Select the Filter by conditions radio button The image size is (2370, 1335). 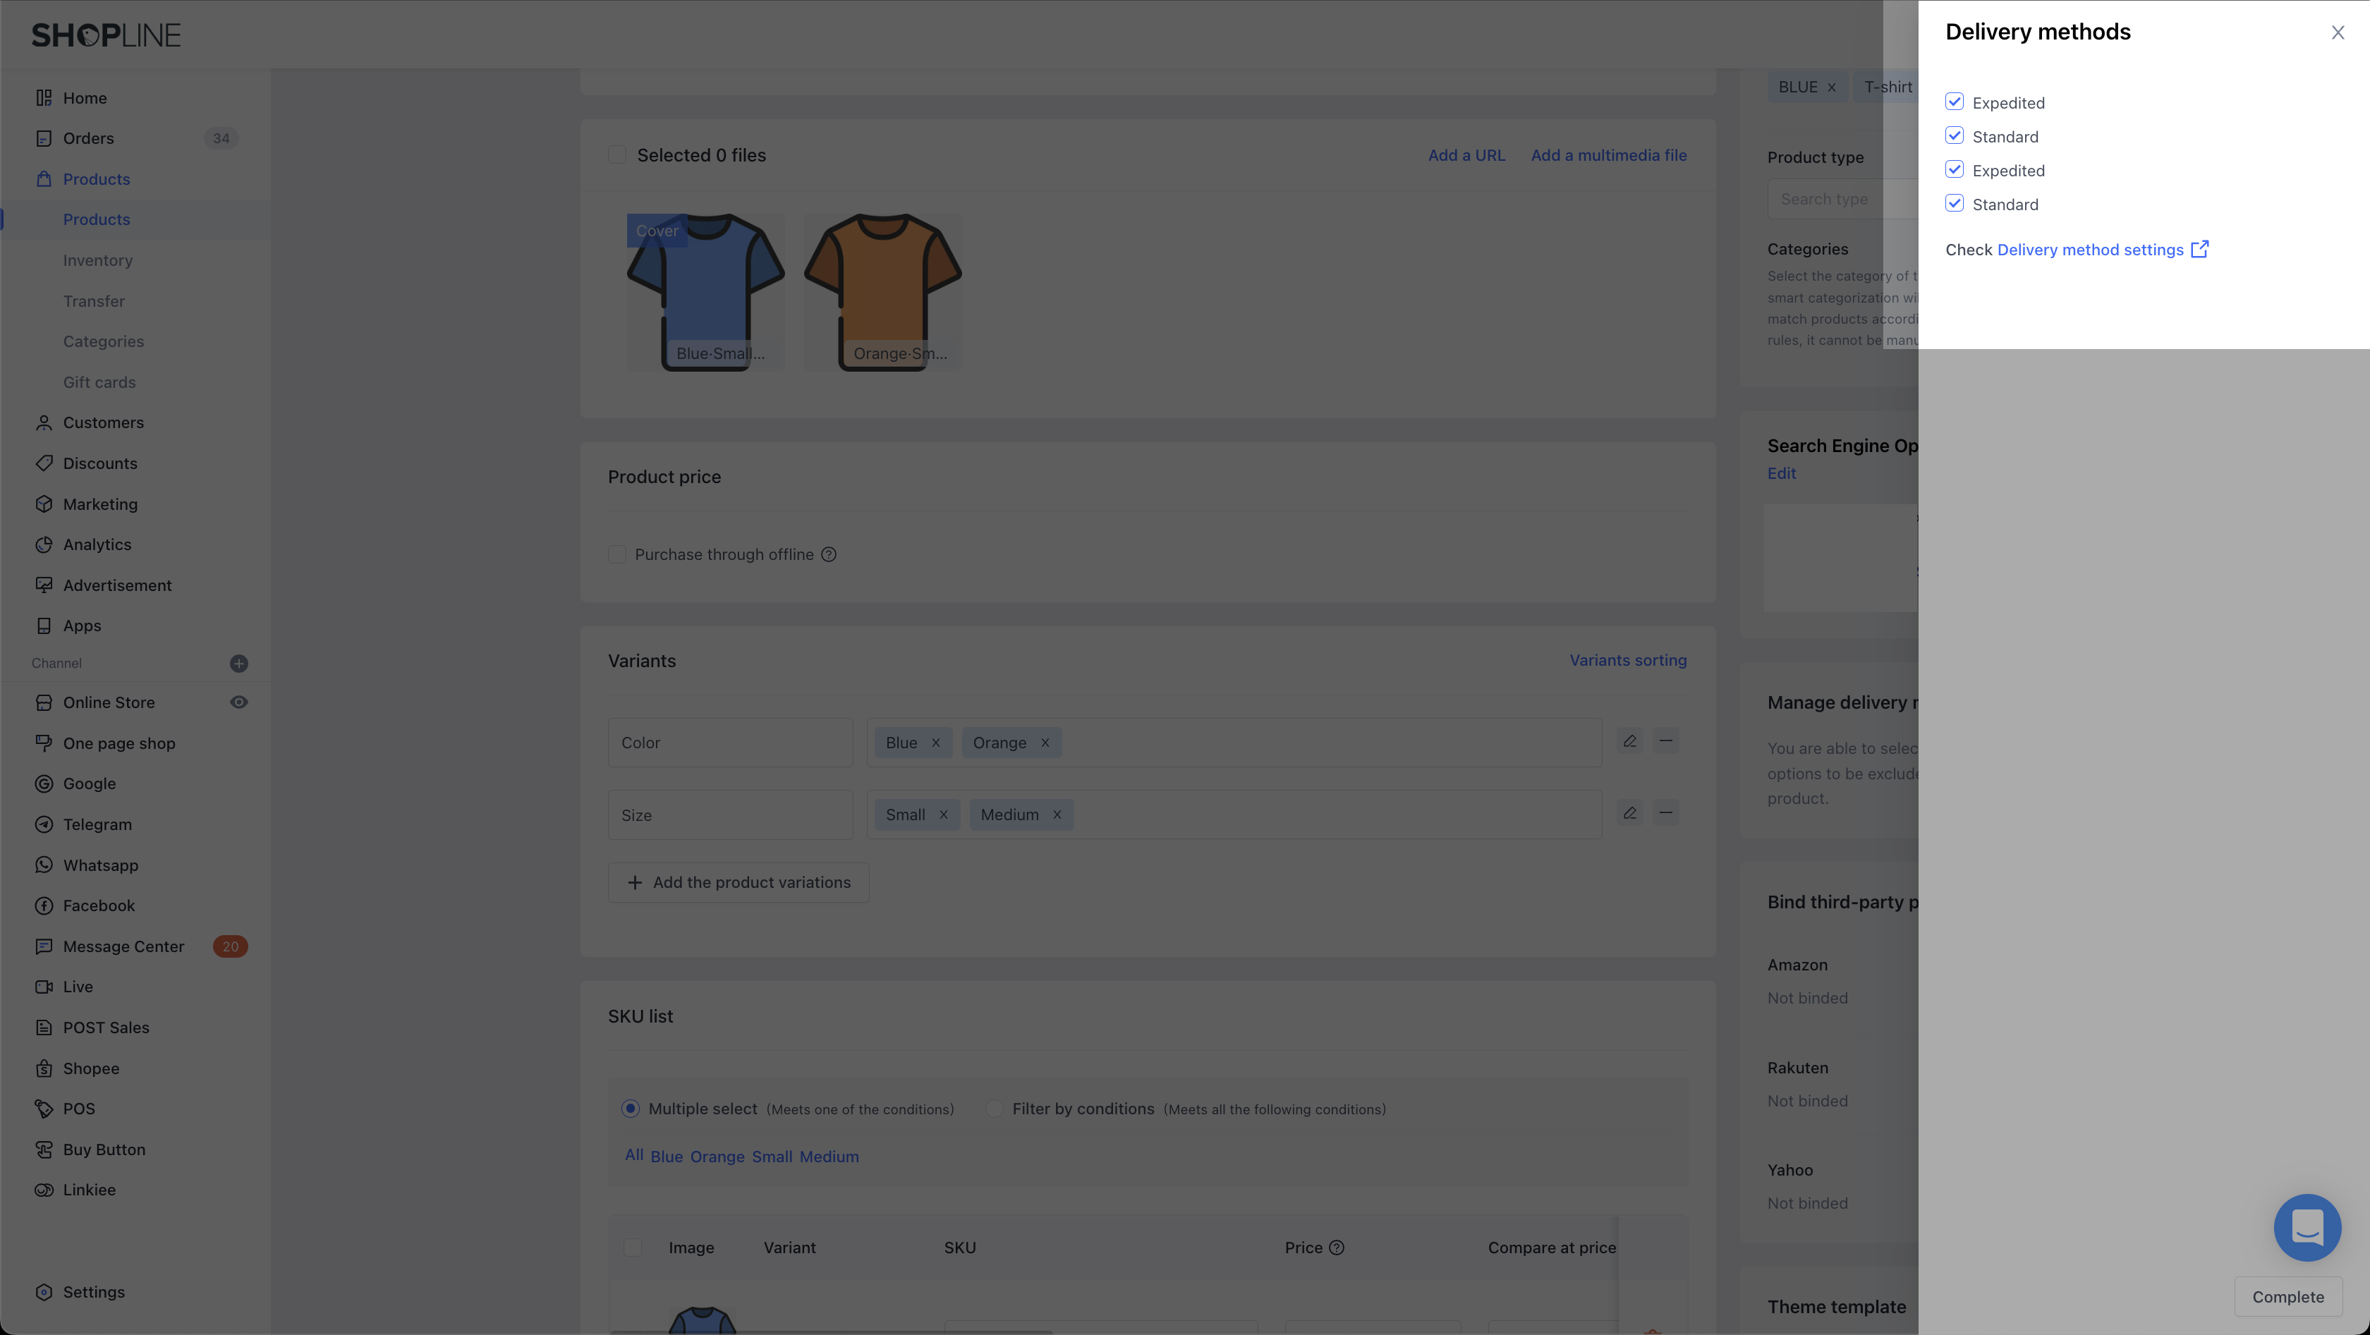click(995, 1109)
